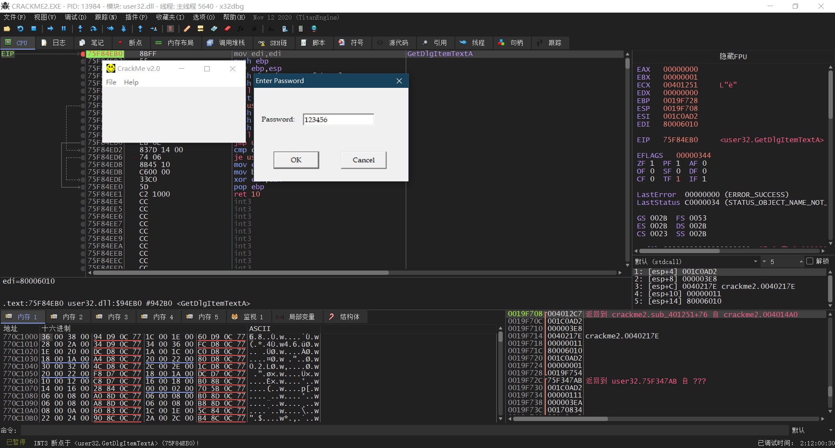Click OK in Enter Password dialog
This screenshot has width=835, height=448.
(296, 160)
